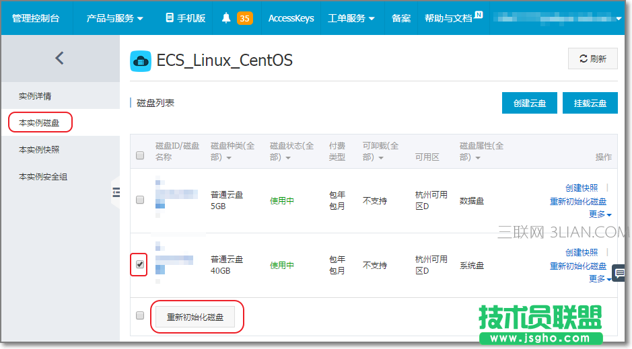The width and height of the screenshot is (632, 349).
Task: Open 本实例快照 in the sidebar
Action: (x=39, y=149)
